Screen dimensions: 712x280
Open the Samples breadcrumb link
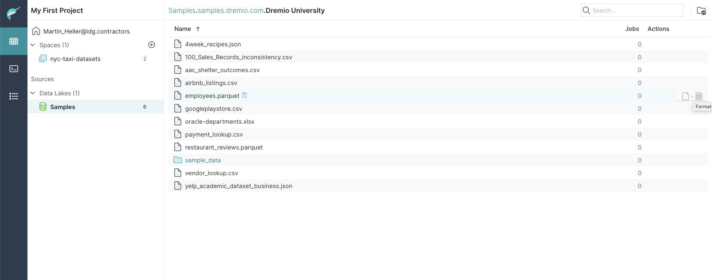click(182, 10)
